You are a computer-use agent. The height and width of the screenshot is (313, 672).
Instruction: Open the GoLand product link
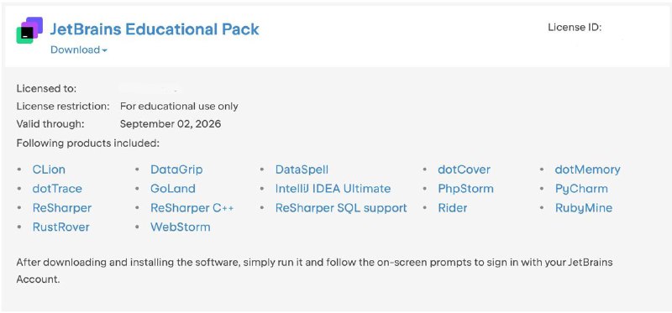pos(173,189)
